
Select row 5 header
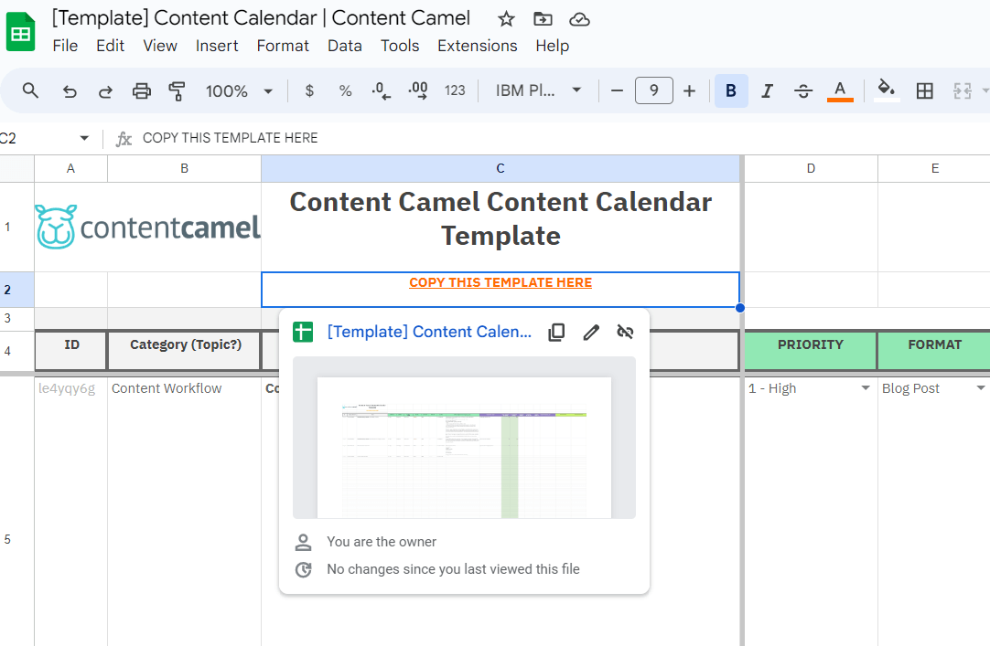pos(17,512)
